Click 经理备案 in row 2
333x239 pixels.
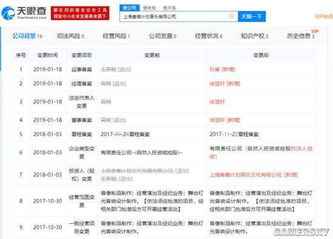(82, 83)
